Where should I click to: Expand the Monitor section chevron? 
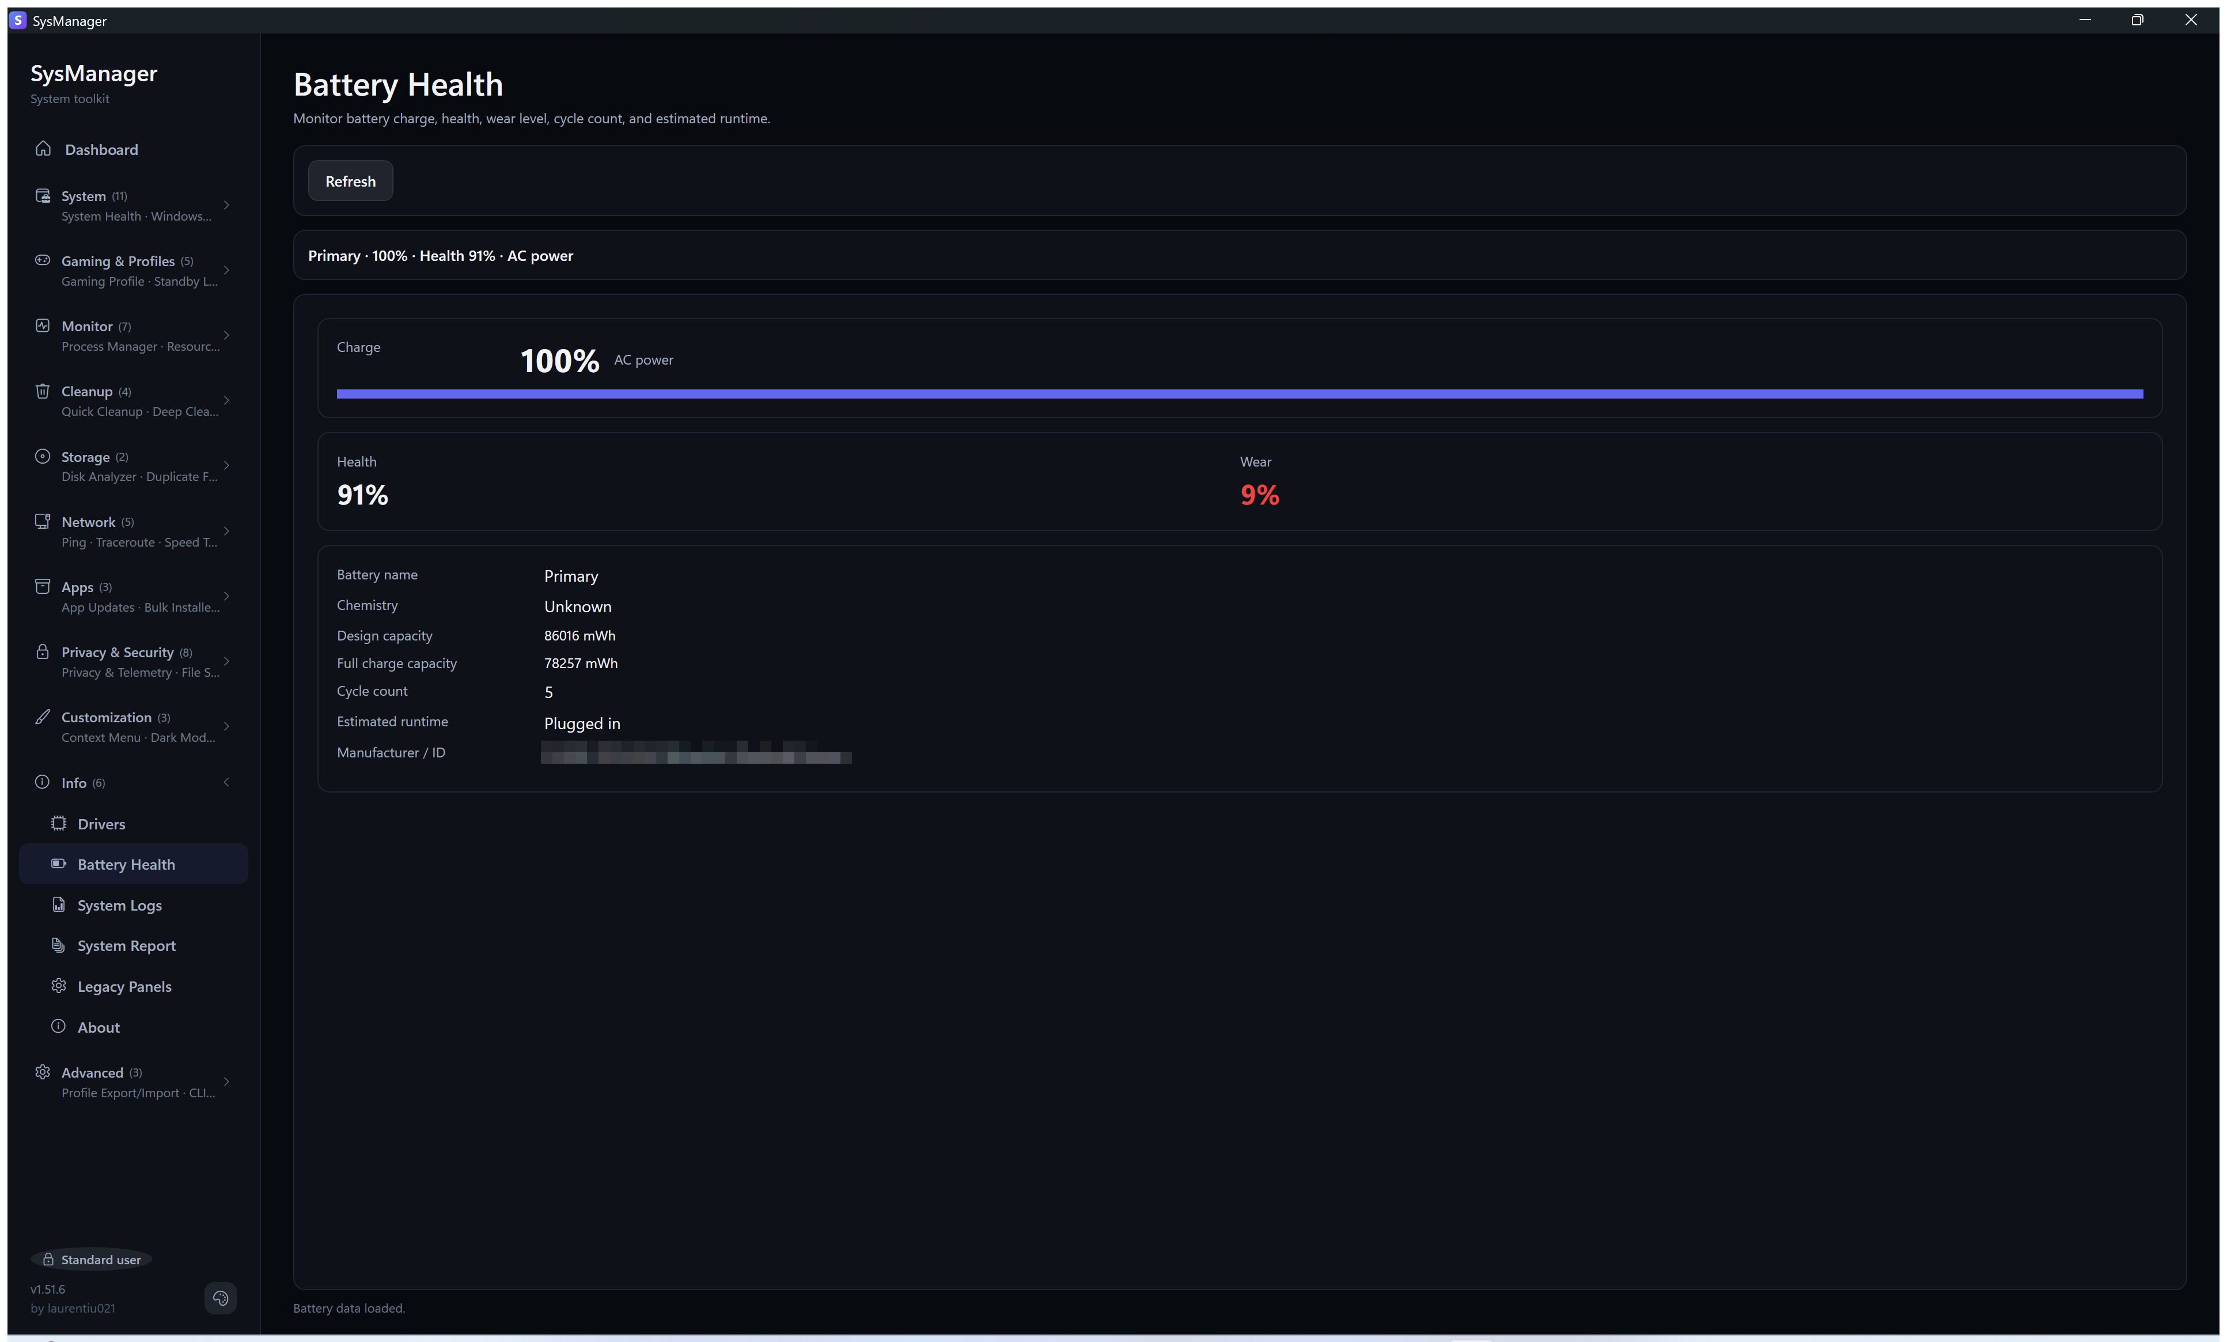(x=226, y=335)
